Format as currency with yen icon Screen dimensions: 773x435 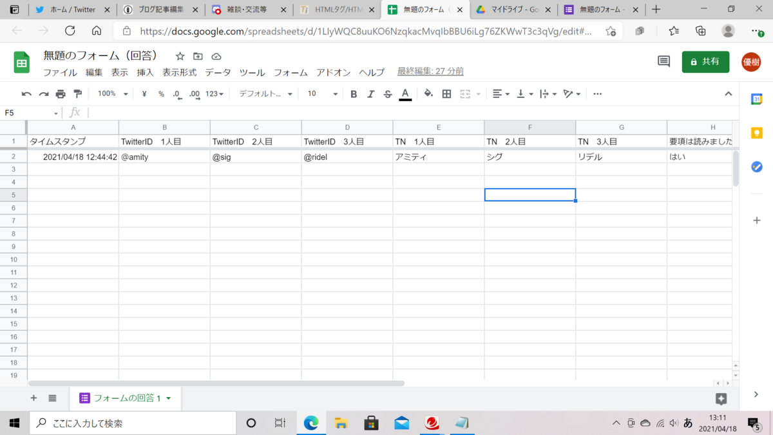(144, 94)
